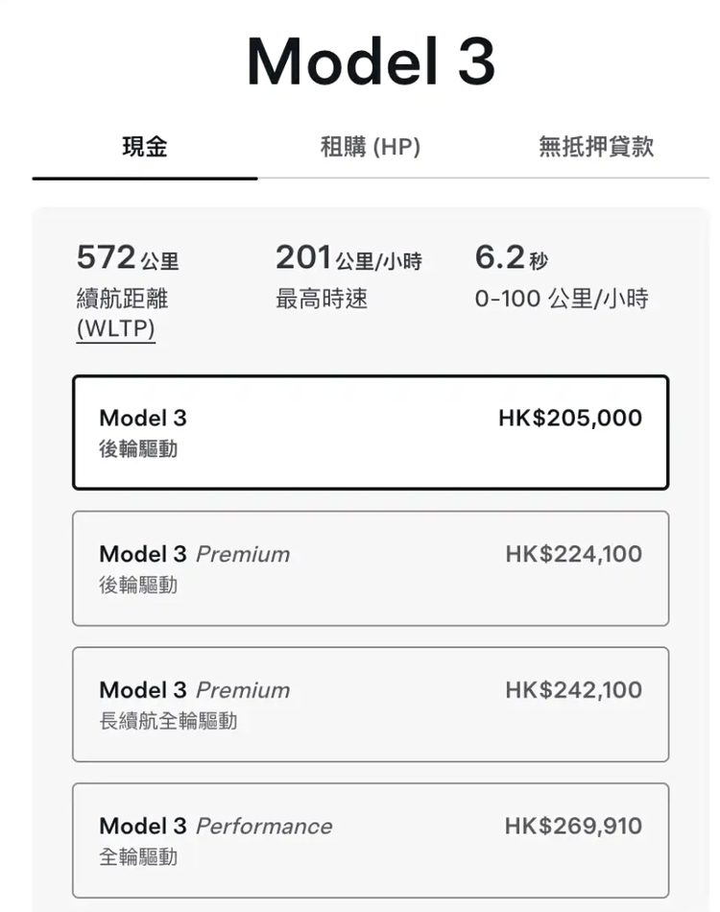Click the 續航距離 label
Screen dimensions: 720x912
tap(122, 299)
